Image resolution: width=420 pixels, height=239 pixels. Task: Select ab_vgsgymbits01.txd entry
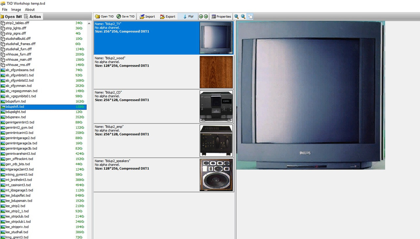tap(43, 96)
